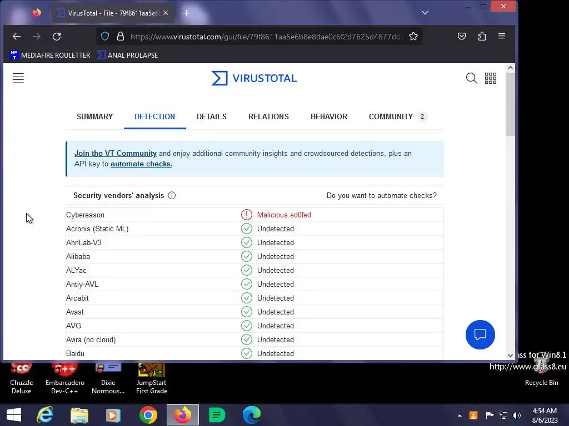Viewport: 569px width, 426px height.
Task: Open the network tray icon
Action: point(503,415)
